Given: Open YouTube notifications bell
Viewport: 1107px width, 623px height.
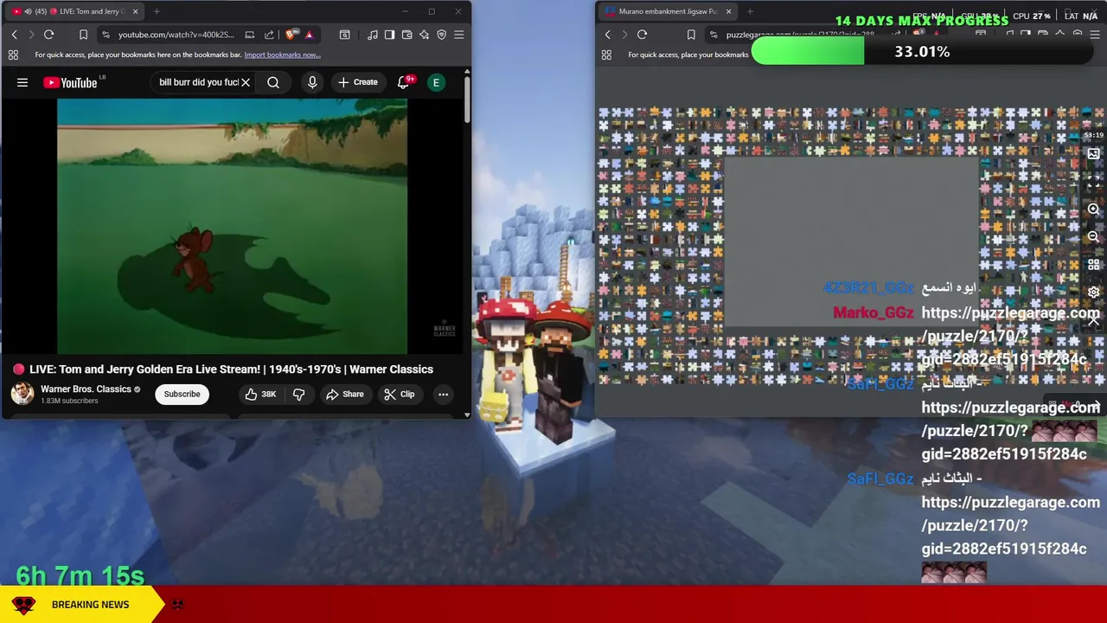Looking at the screenshot, I should click(x=403, y=82).
